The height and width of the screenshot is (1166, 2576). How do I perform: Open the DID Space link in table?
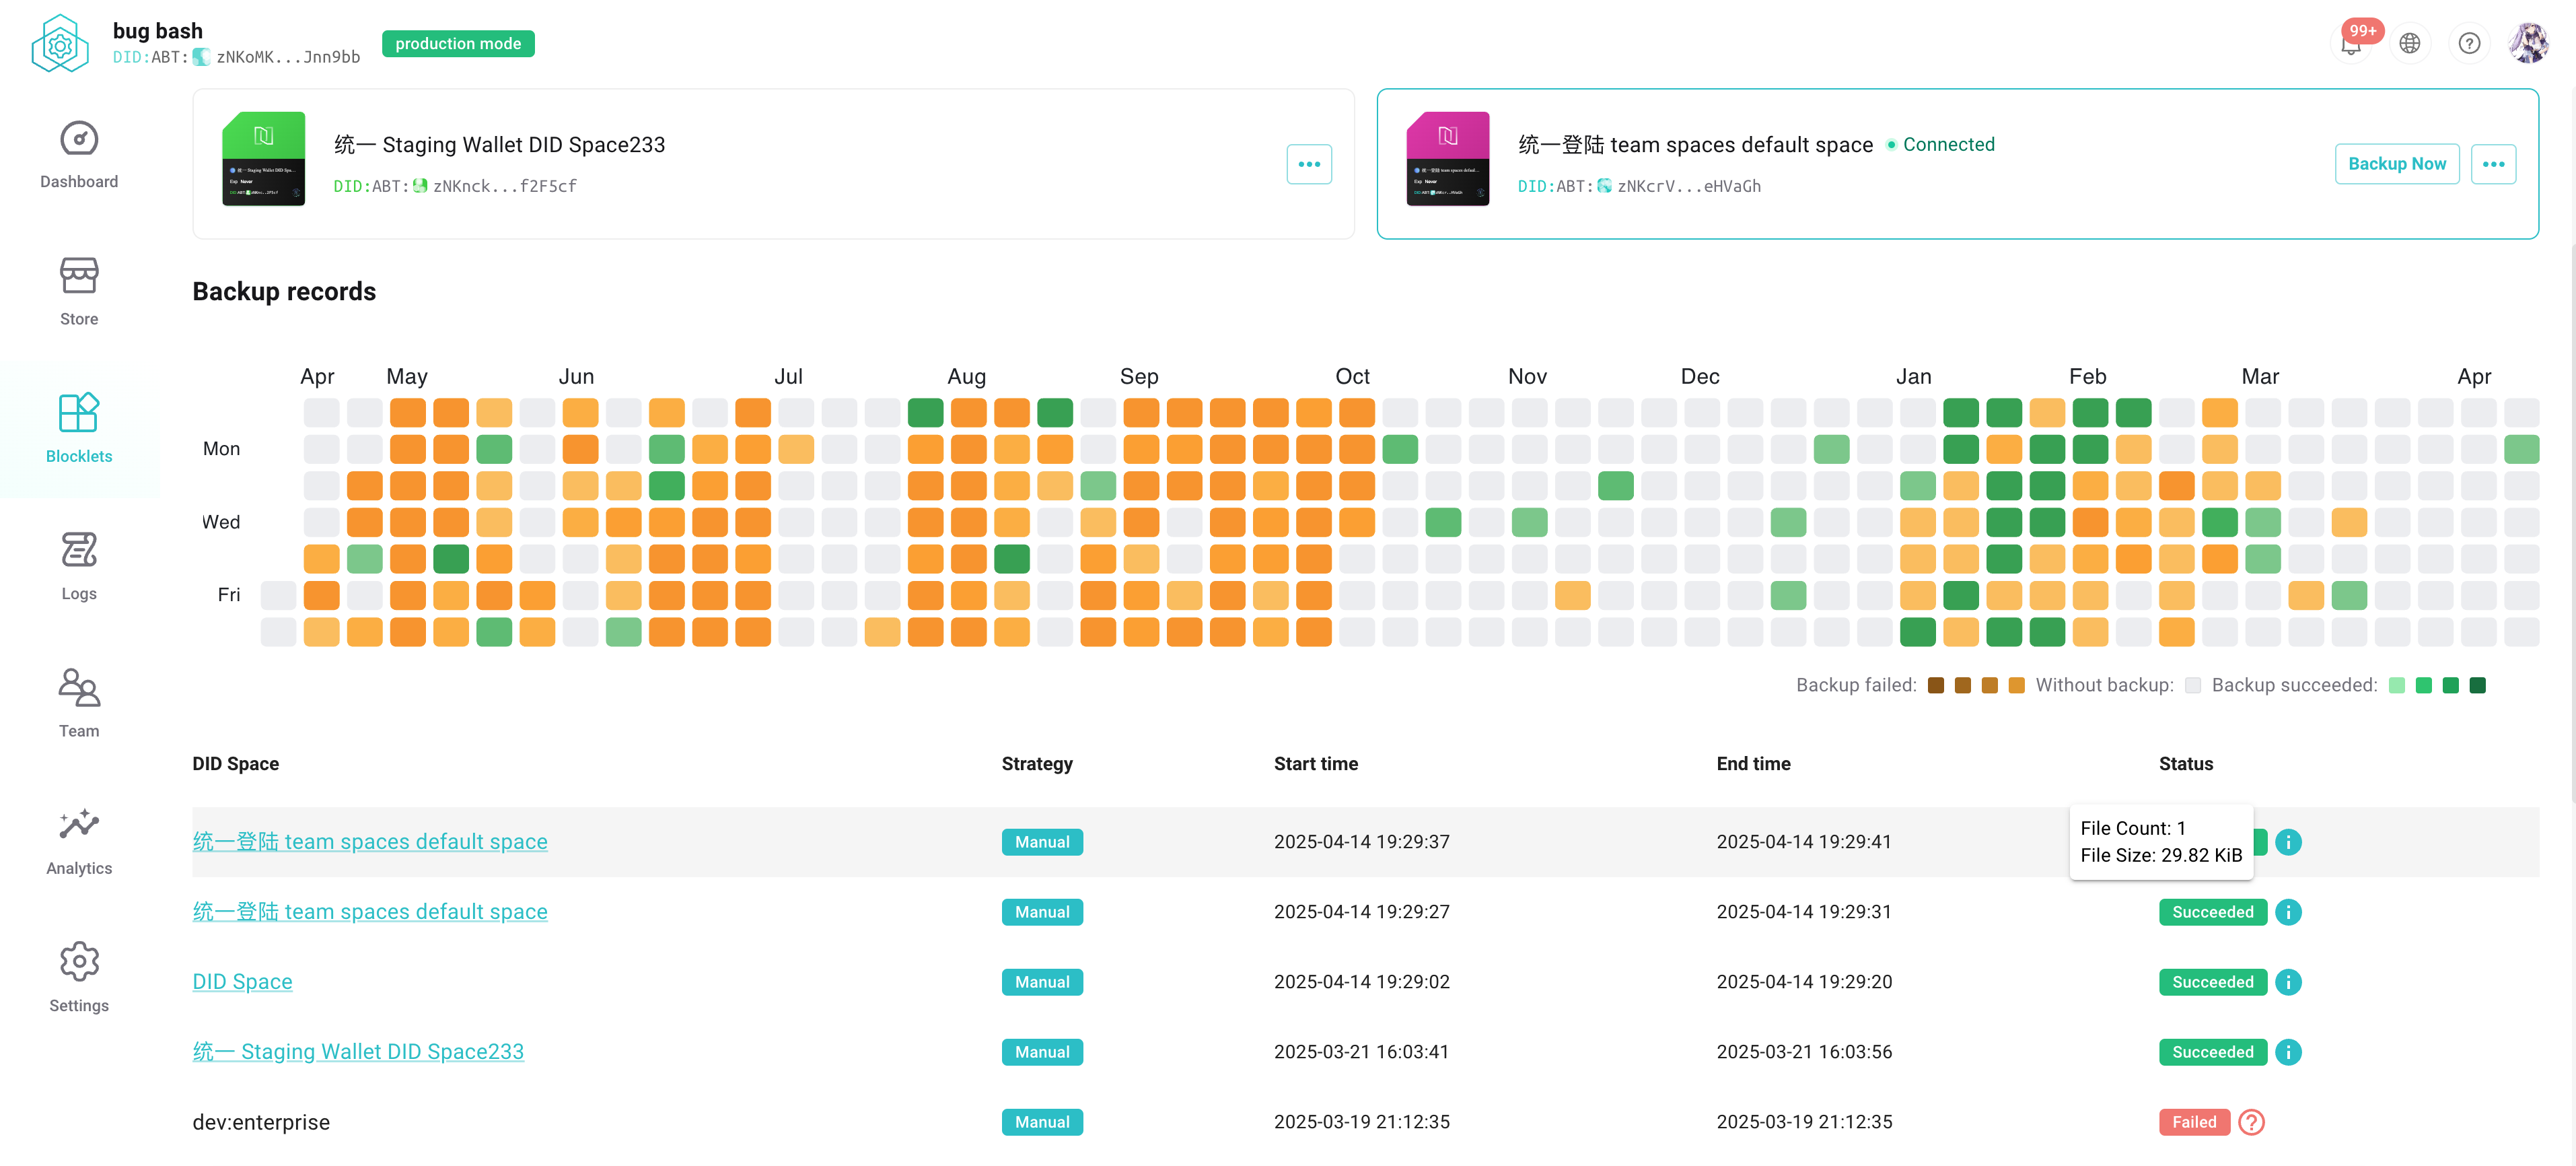tap(242, 982)
